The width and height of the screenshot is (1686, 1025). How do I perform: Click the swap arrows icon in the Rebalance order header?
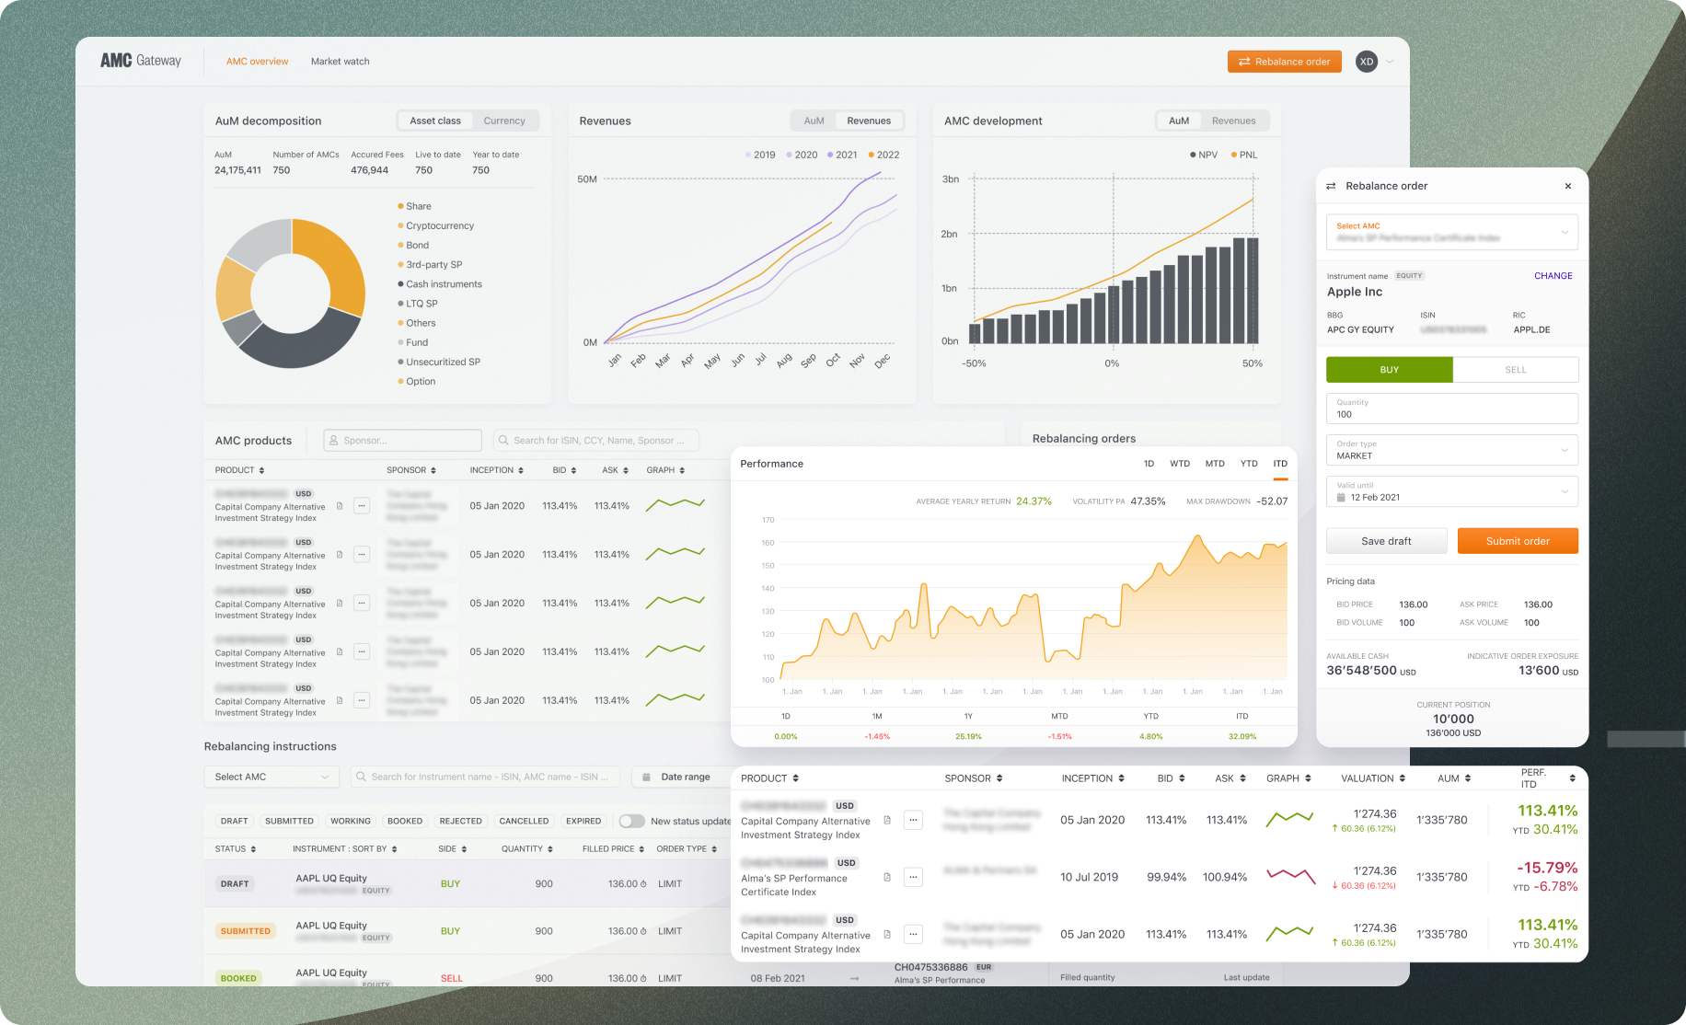pos(1332,186)
